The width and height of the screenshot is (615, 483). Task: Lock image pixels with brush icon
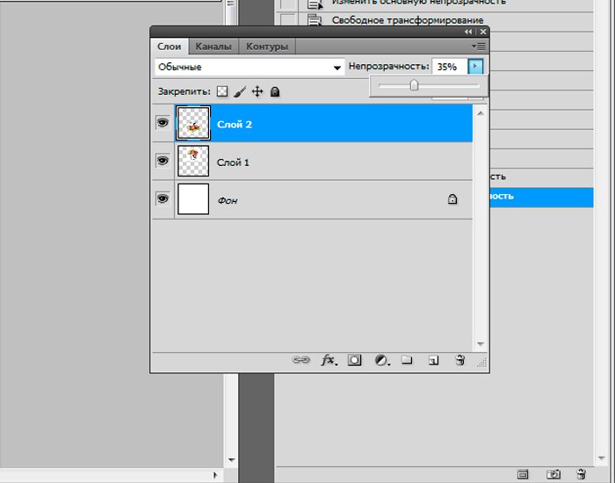pyautogui.click(x=239, y=91)
